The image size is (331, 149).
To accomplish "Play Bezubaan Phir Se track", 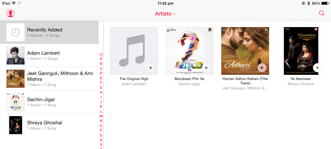I will pos(207,68).
